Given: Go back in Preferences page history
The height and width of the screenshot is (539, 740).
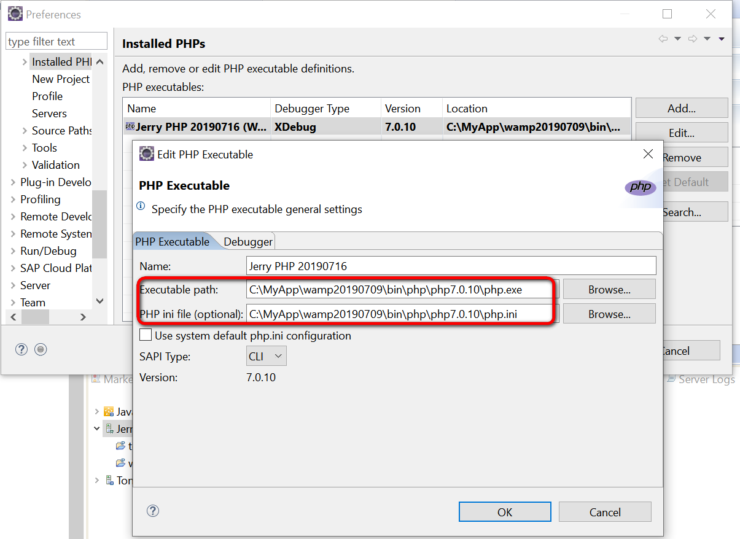Looking at the screenshot, I should tap(663, 39).
